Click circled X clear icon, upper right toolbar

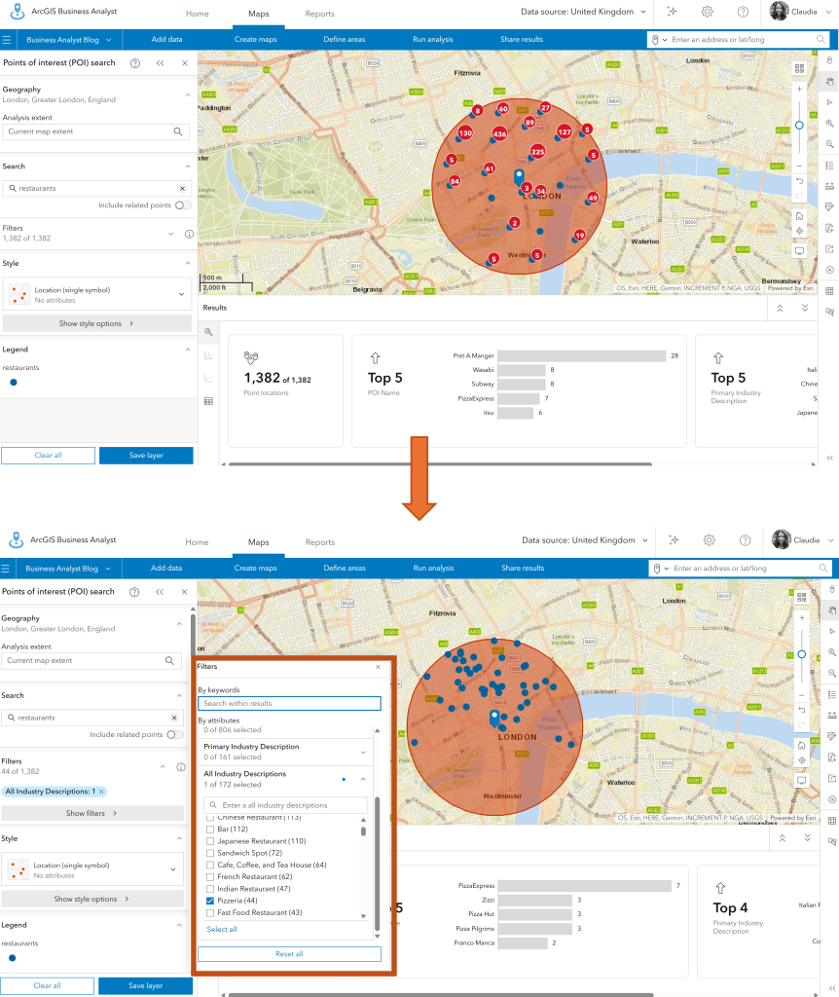pos(829,270)
